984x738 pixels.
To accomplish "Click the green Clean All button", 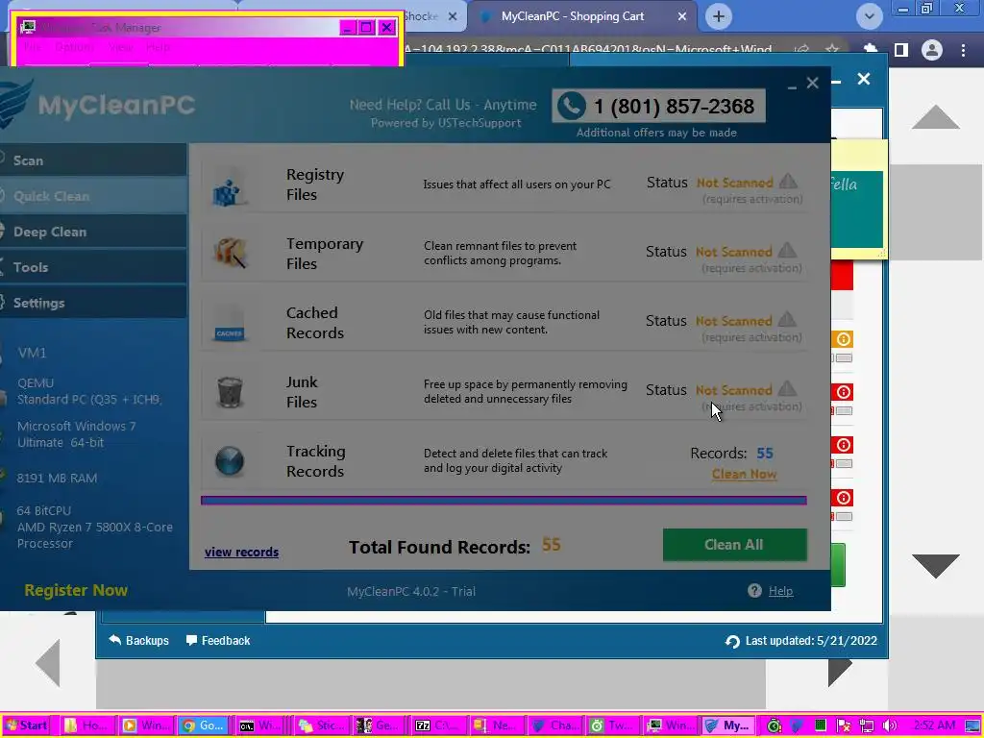I will pos(734,545).
